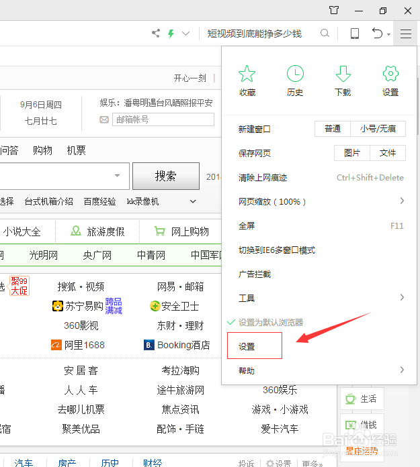Open the search box dropdown arrow
The height and width of the screenshot is (467, 420).
pos(117,176)
